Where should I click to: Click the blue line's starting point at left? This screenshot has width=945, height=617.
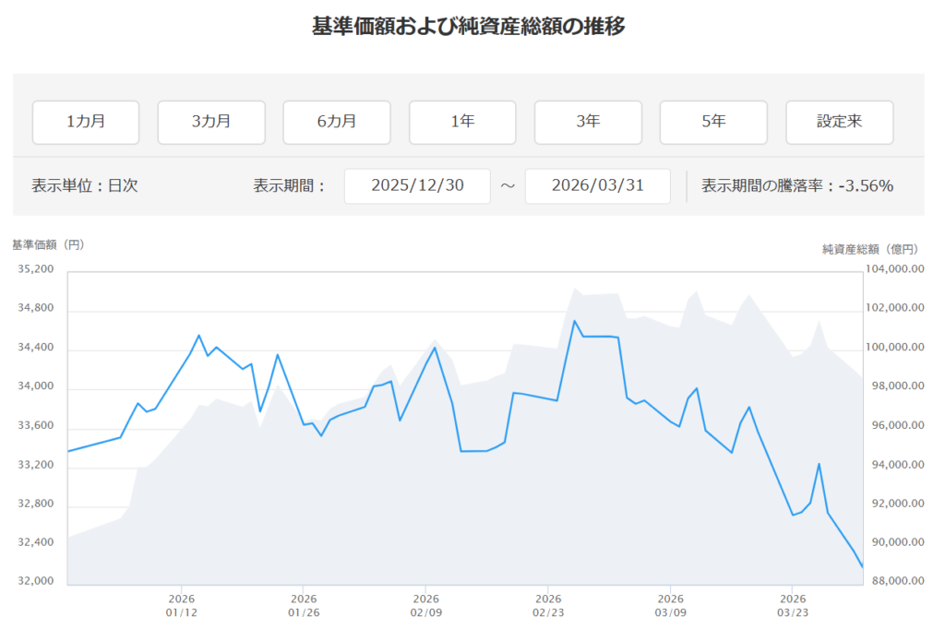(x=69, y=451)
